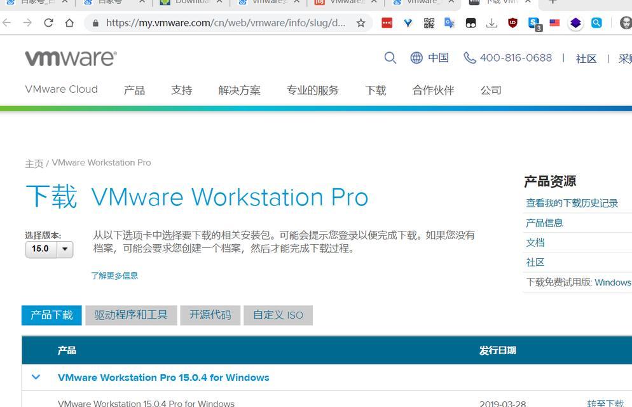
Task: Open the 社区 header link
Action: pos(586,59)
